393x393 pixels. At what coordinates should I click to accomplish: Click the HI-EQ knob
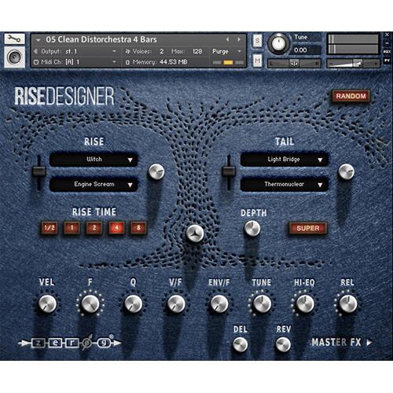[x=305, y=303]
